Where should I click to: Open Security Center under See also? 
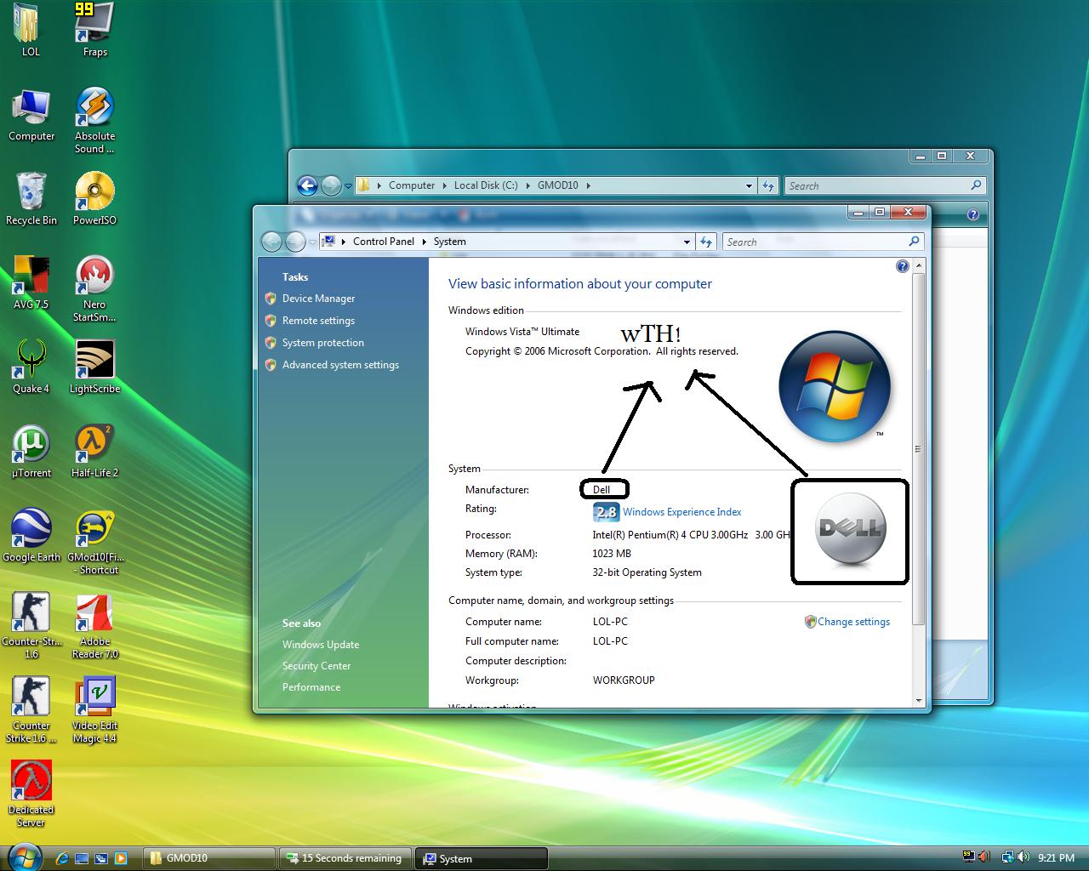pos(316,666)
